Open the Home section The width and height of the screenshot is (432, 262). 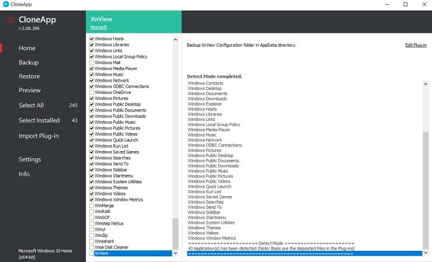(27, 48)
